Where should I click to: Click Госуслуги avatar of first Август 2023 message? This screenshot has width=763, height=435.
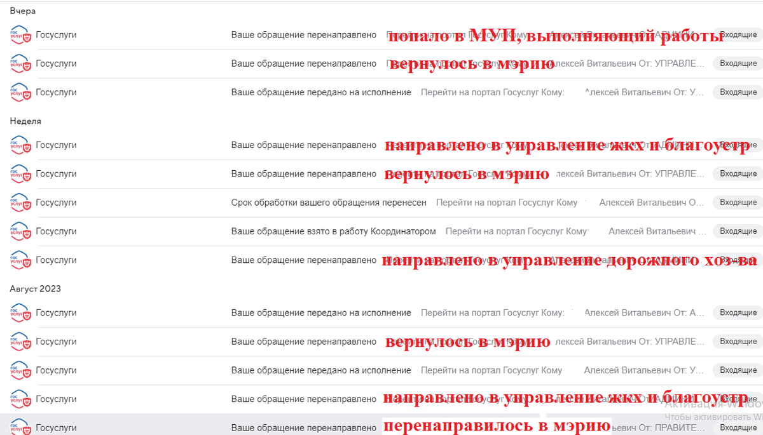20,312
